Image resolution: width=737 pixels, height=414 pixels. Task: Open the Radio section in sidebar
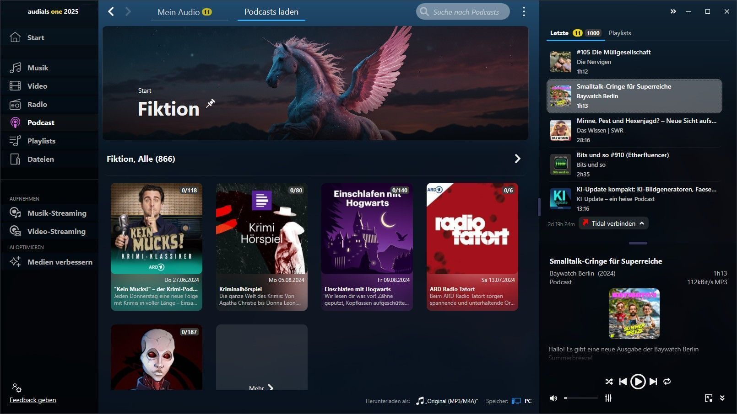(37, 104)
